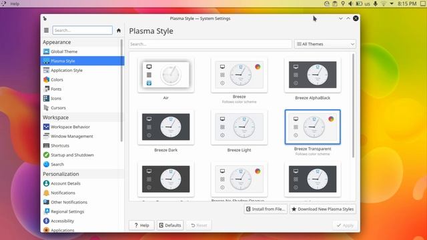Select the Air plasma style thumbnail

tap(166, 75)
